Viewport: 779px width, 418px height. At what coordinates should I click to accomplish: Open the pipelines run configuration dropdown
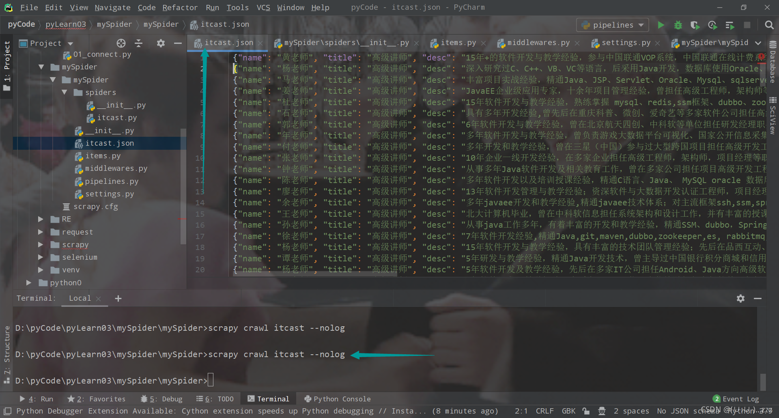tap(612, 25)
